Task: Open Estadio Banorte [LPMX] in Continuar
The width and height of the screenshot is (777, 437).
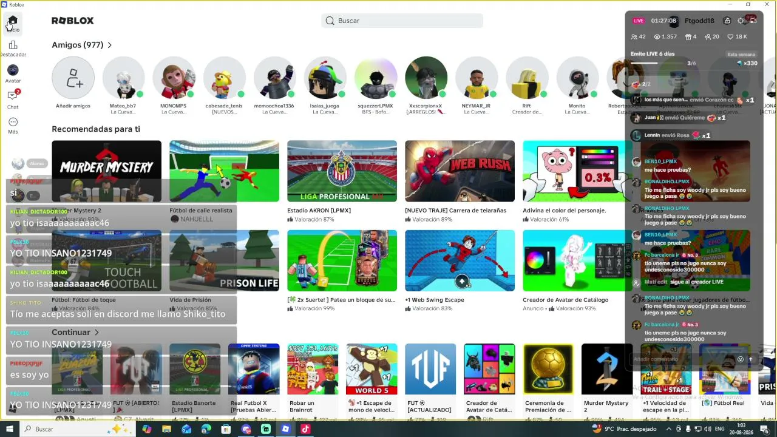Action: point(195,369)
